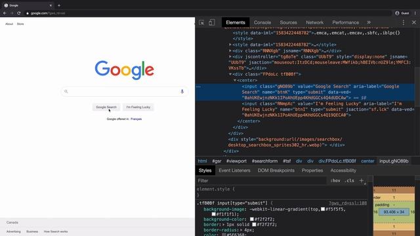This screenshot has width=420, height=236.
Task: Toggle the device toolbar icon
Action: (211, 22)
